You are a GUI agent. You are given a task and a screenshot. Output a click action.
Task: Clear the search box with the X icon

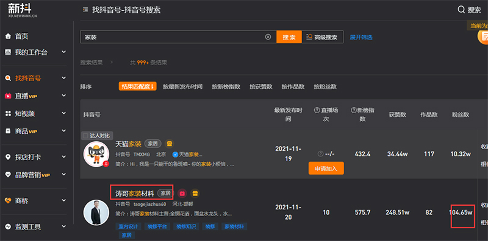click(x=268, y=37)
